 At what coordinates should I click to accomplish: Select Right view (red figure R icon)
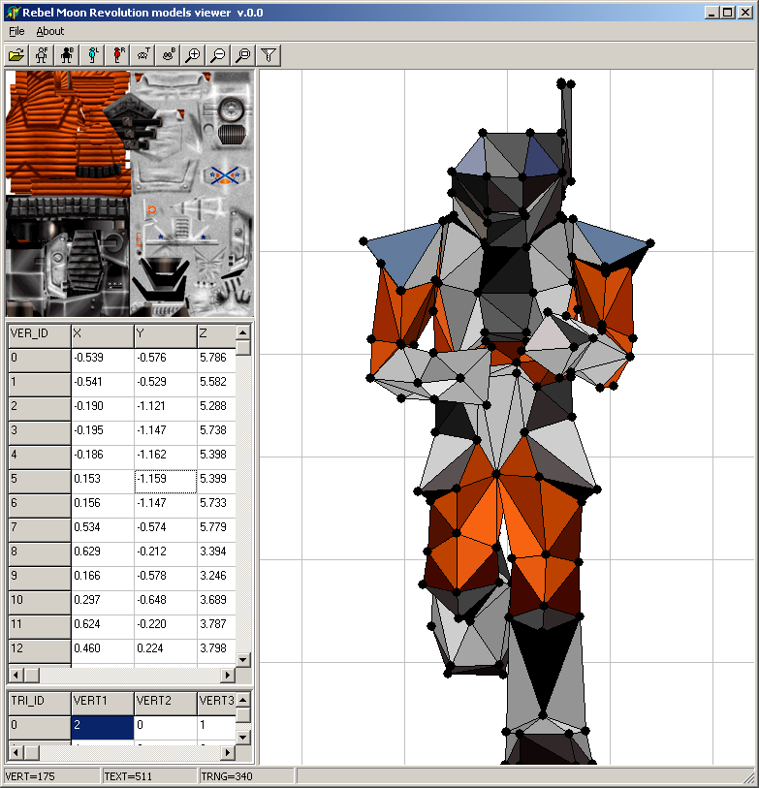pos(117,55)
